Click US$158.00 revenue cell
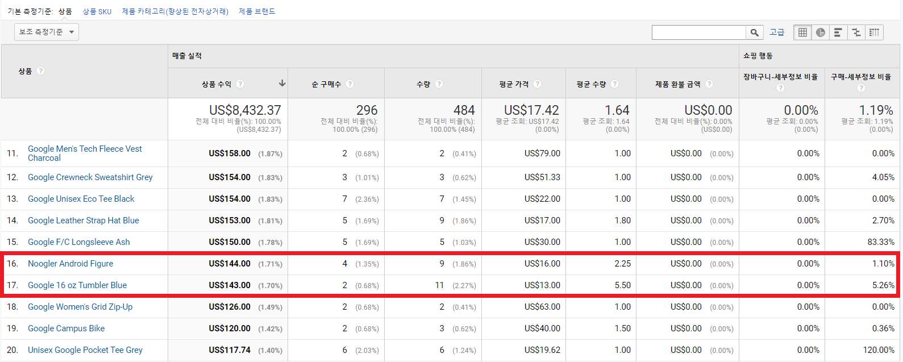This screenshot has width=903, height=362. pos(230,153)
